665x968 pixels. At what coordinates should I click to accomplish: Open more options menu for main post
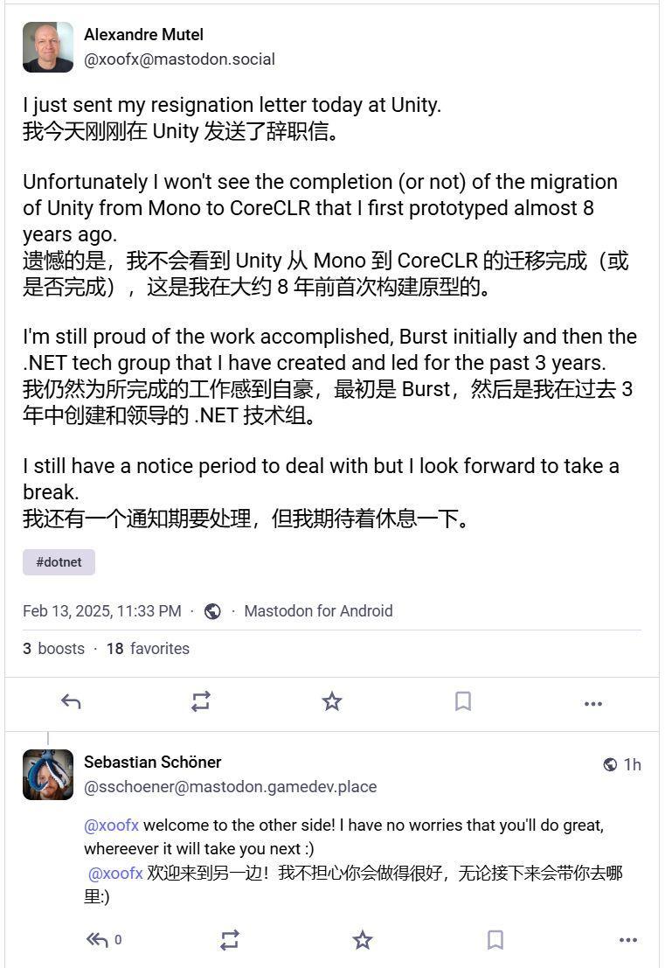[592, 704]
